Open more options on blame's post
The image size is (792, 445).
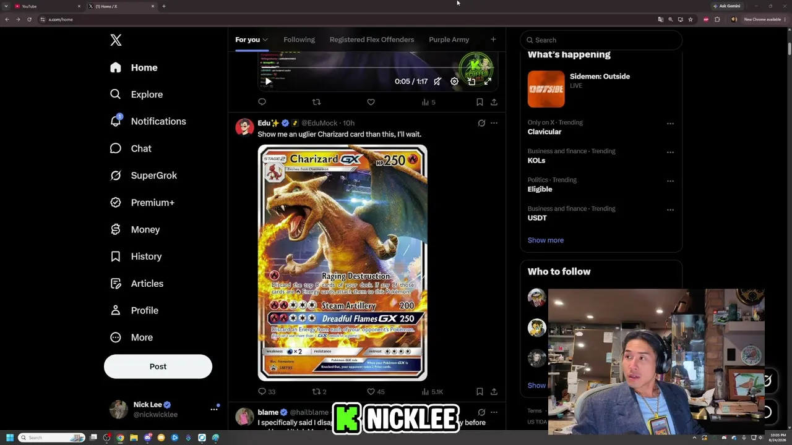(x=494, y=412)
